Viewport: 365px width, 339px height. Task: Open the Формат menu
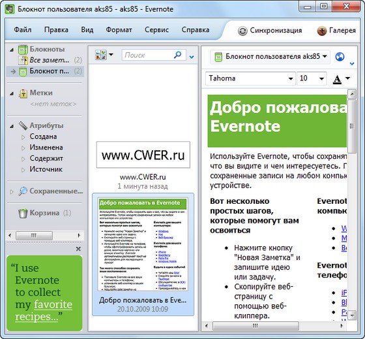click(119, 30)
